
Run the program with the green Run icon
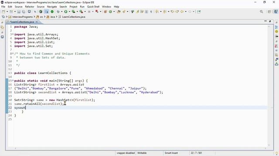pyautogui.click(x=66, y=12)
